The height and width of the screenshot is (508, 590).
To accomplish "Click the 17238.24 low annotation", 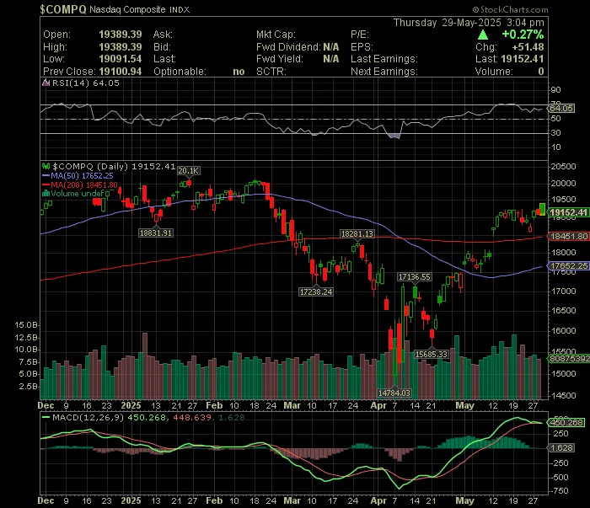I will coord(316,291).
